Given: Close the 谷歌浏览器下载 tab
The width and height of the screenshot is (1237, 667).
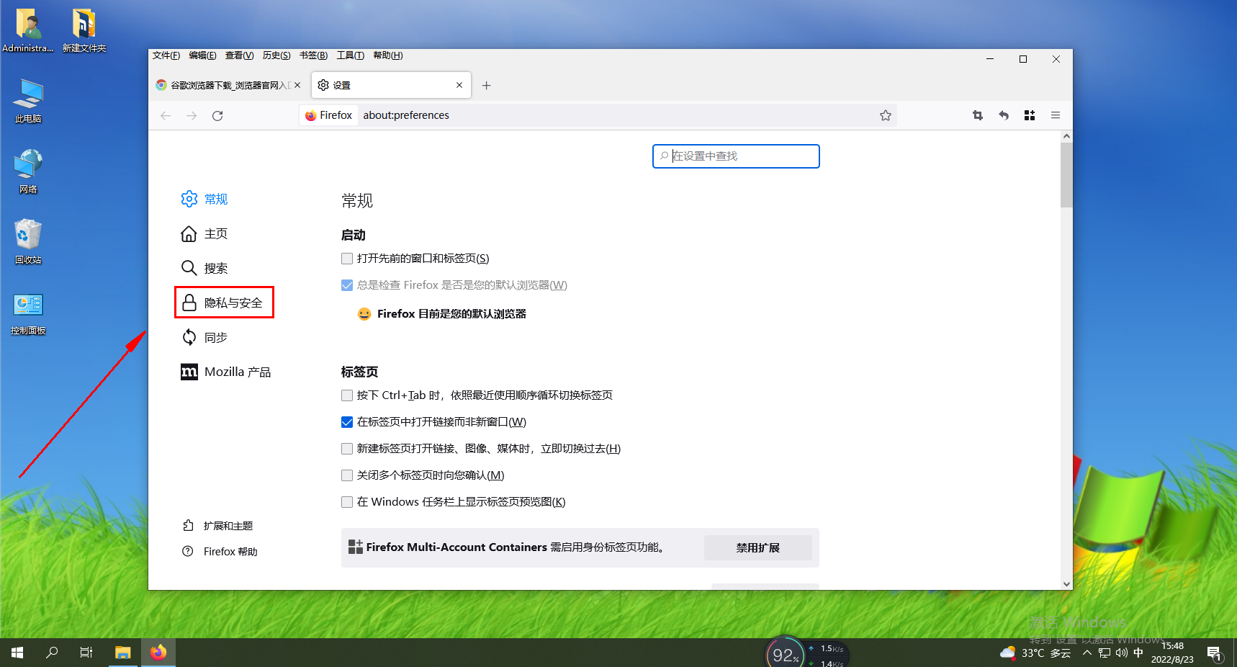Looking at the screenshot, I should (297, 85).
